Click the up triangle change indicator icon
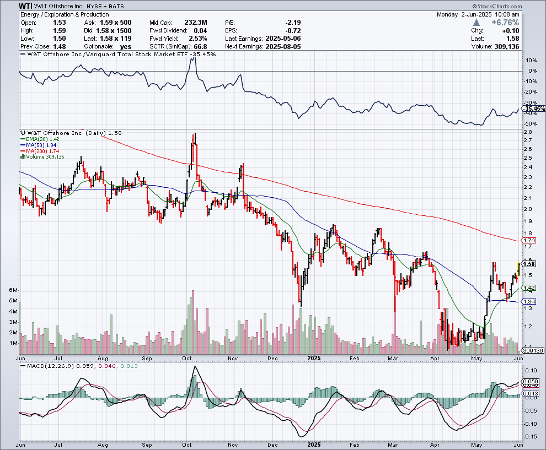Image resolution: width=546 pixels, height=450 pixels. point(477,23)
